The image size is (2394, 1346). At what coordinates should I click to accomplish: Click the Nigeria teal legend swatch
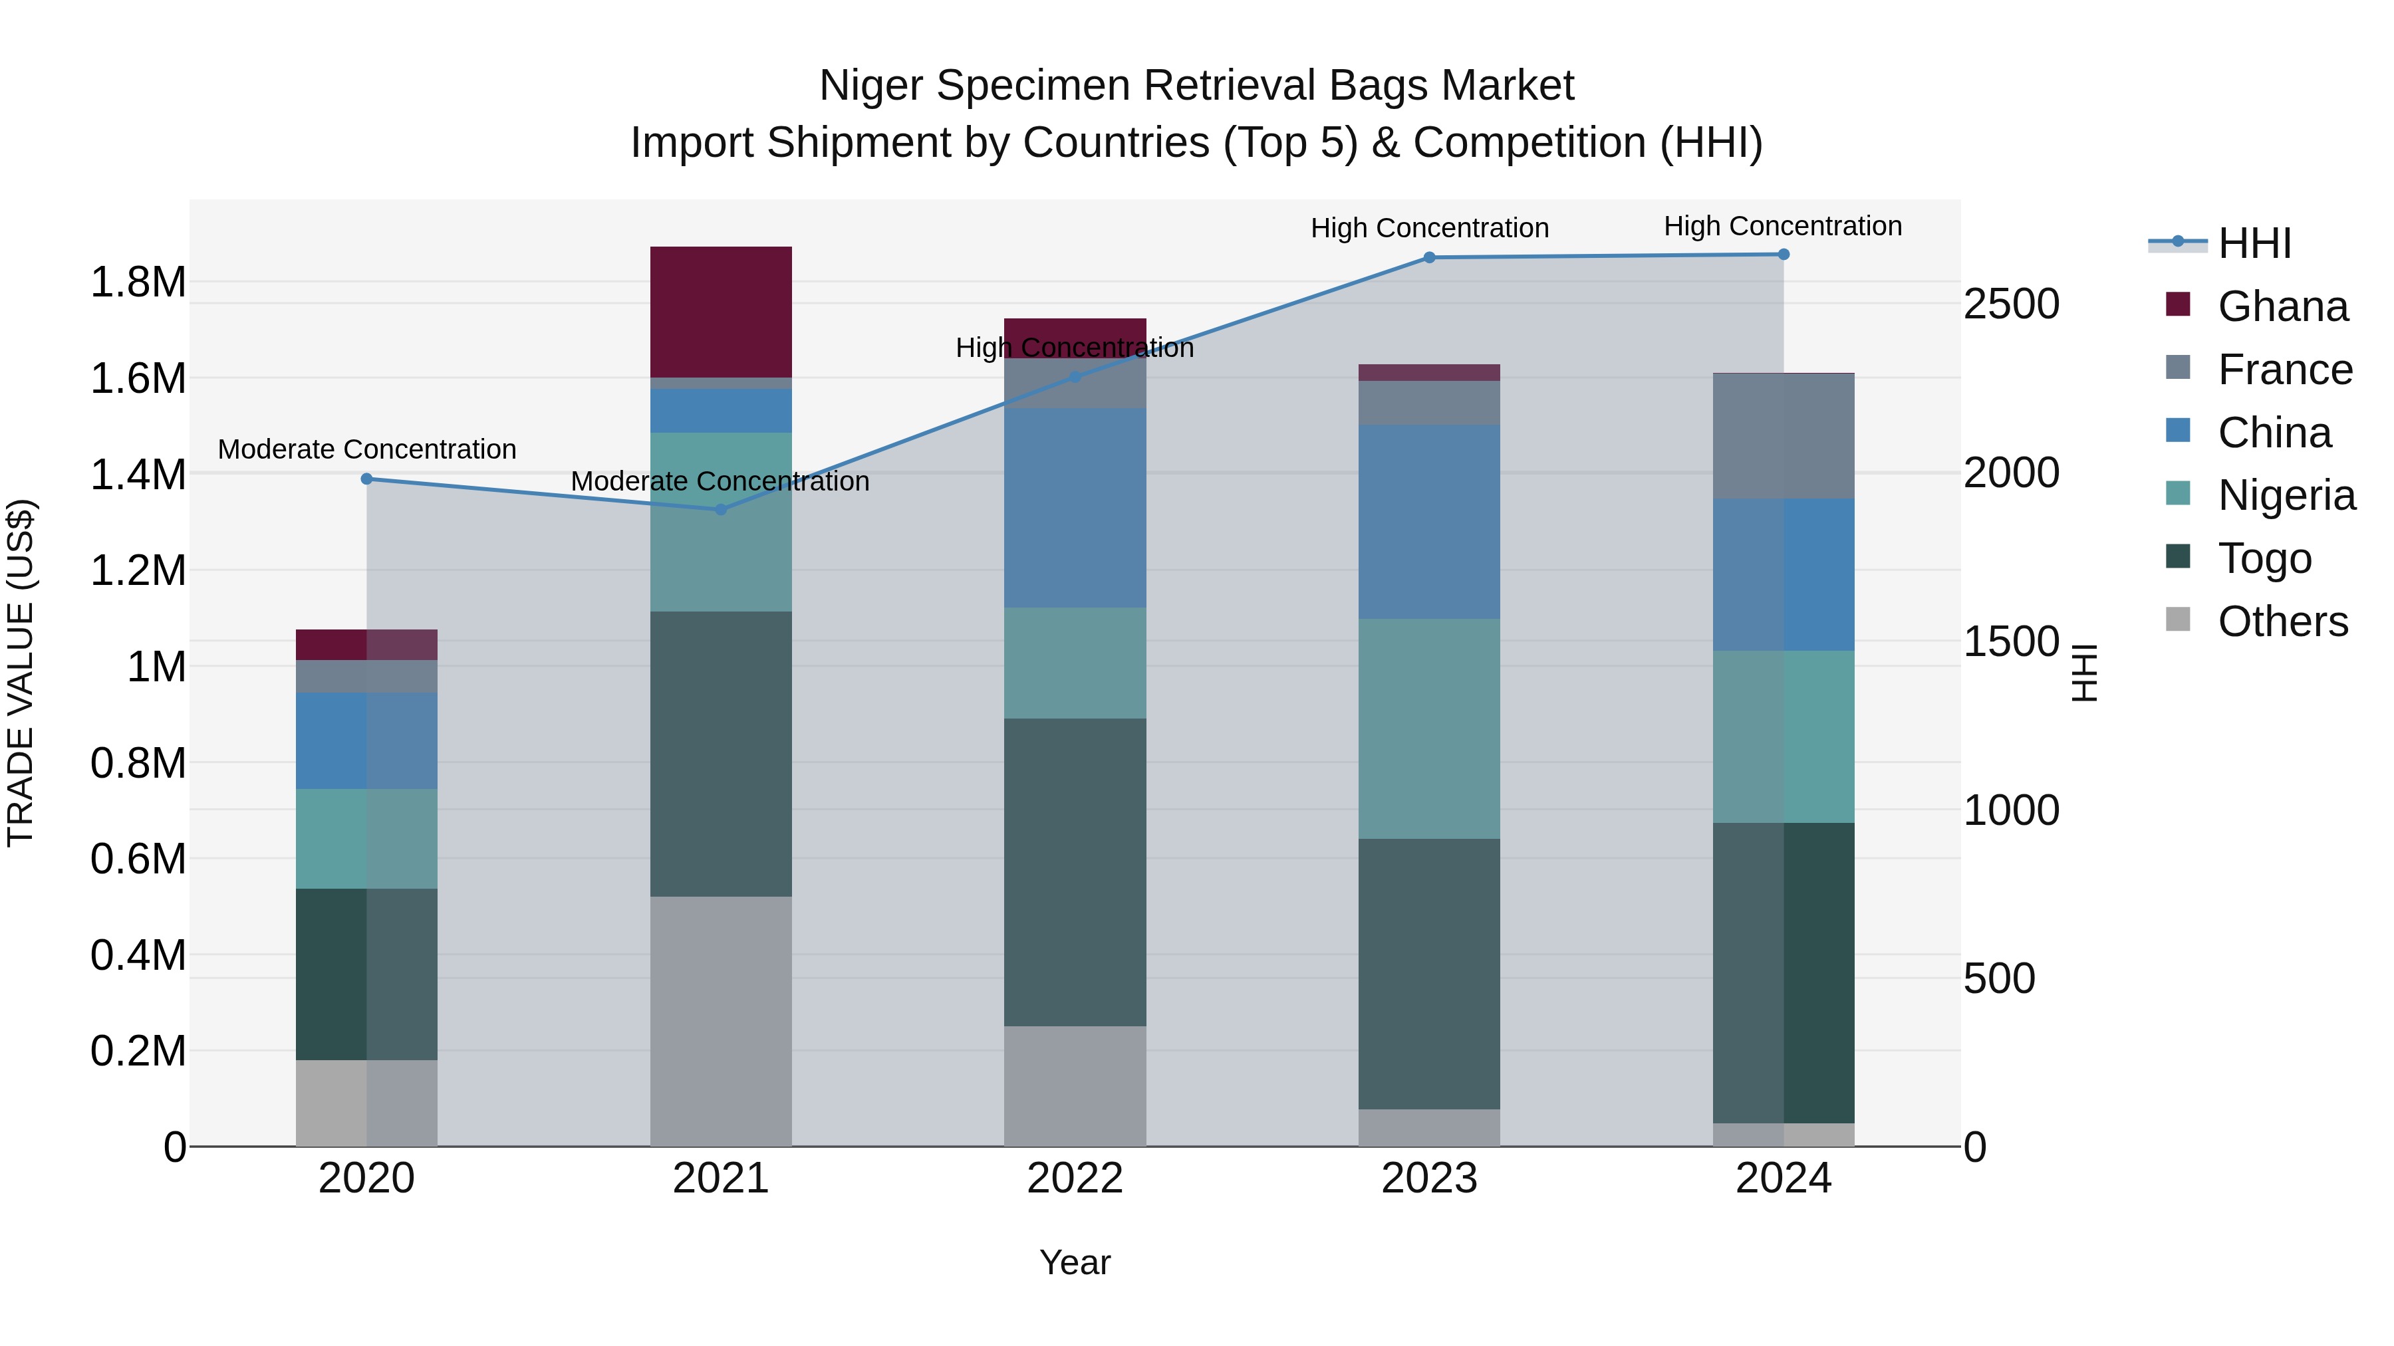2177,493
